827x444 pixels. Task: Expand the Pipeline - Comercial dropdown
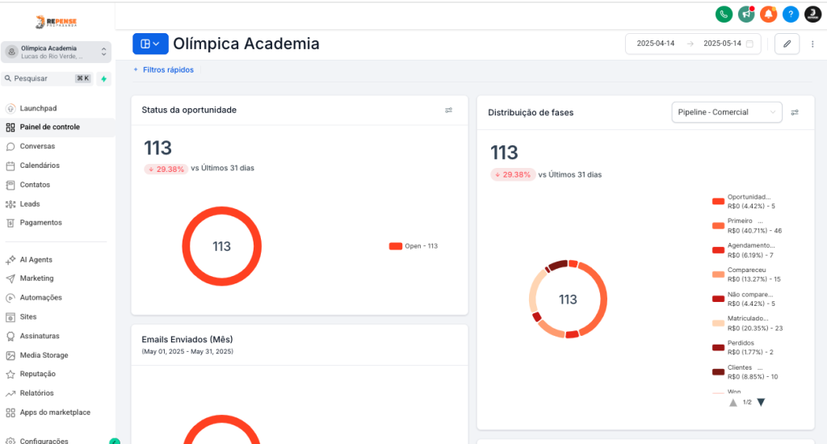point(726,112)
